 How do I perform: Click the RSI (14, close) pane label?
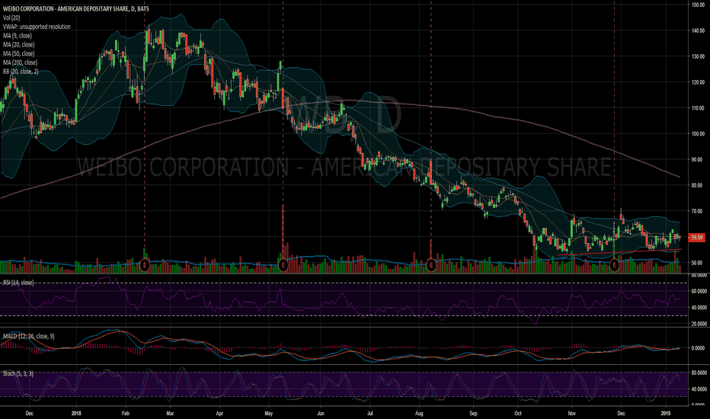click(x=18, y=283)
